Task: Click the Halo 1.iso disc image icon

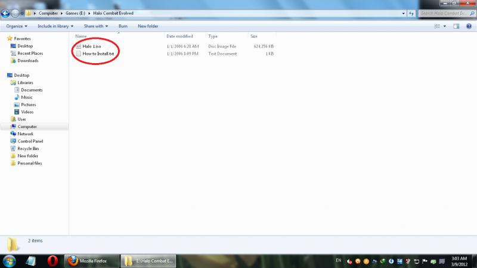Action: point(79,46)
